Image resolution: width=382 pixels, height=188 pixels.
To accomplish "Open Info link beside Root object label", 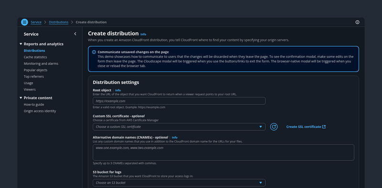I will tap(118, 90).
